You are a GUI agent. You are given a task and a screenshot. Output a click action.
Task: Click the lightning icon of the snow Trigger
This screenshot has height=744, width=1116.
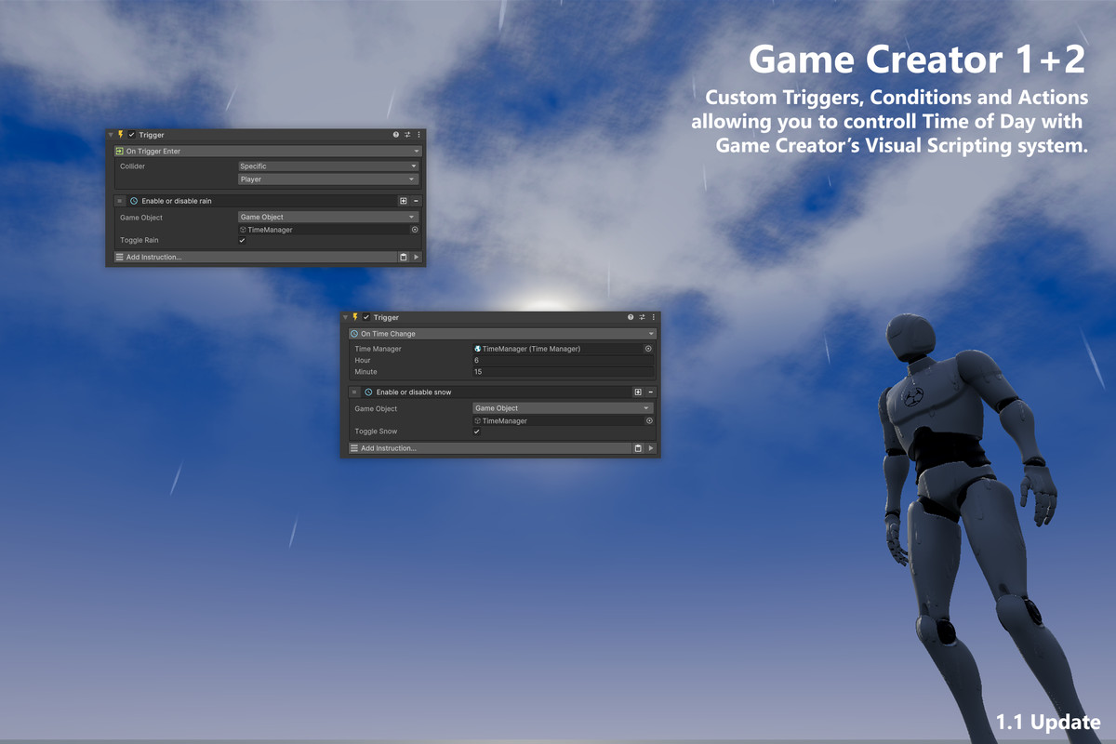355,317
